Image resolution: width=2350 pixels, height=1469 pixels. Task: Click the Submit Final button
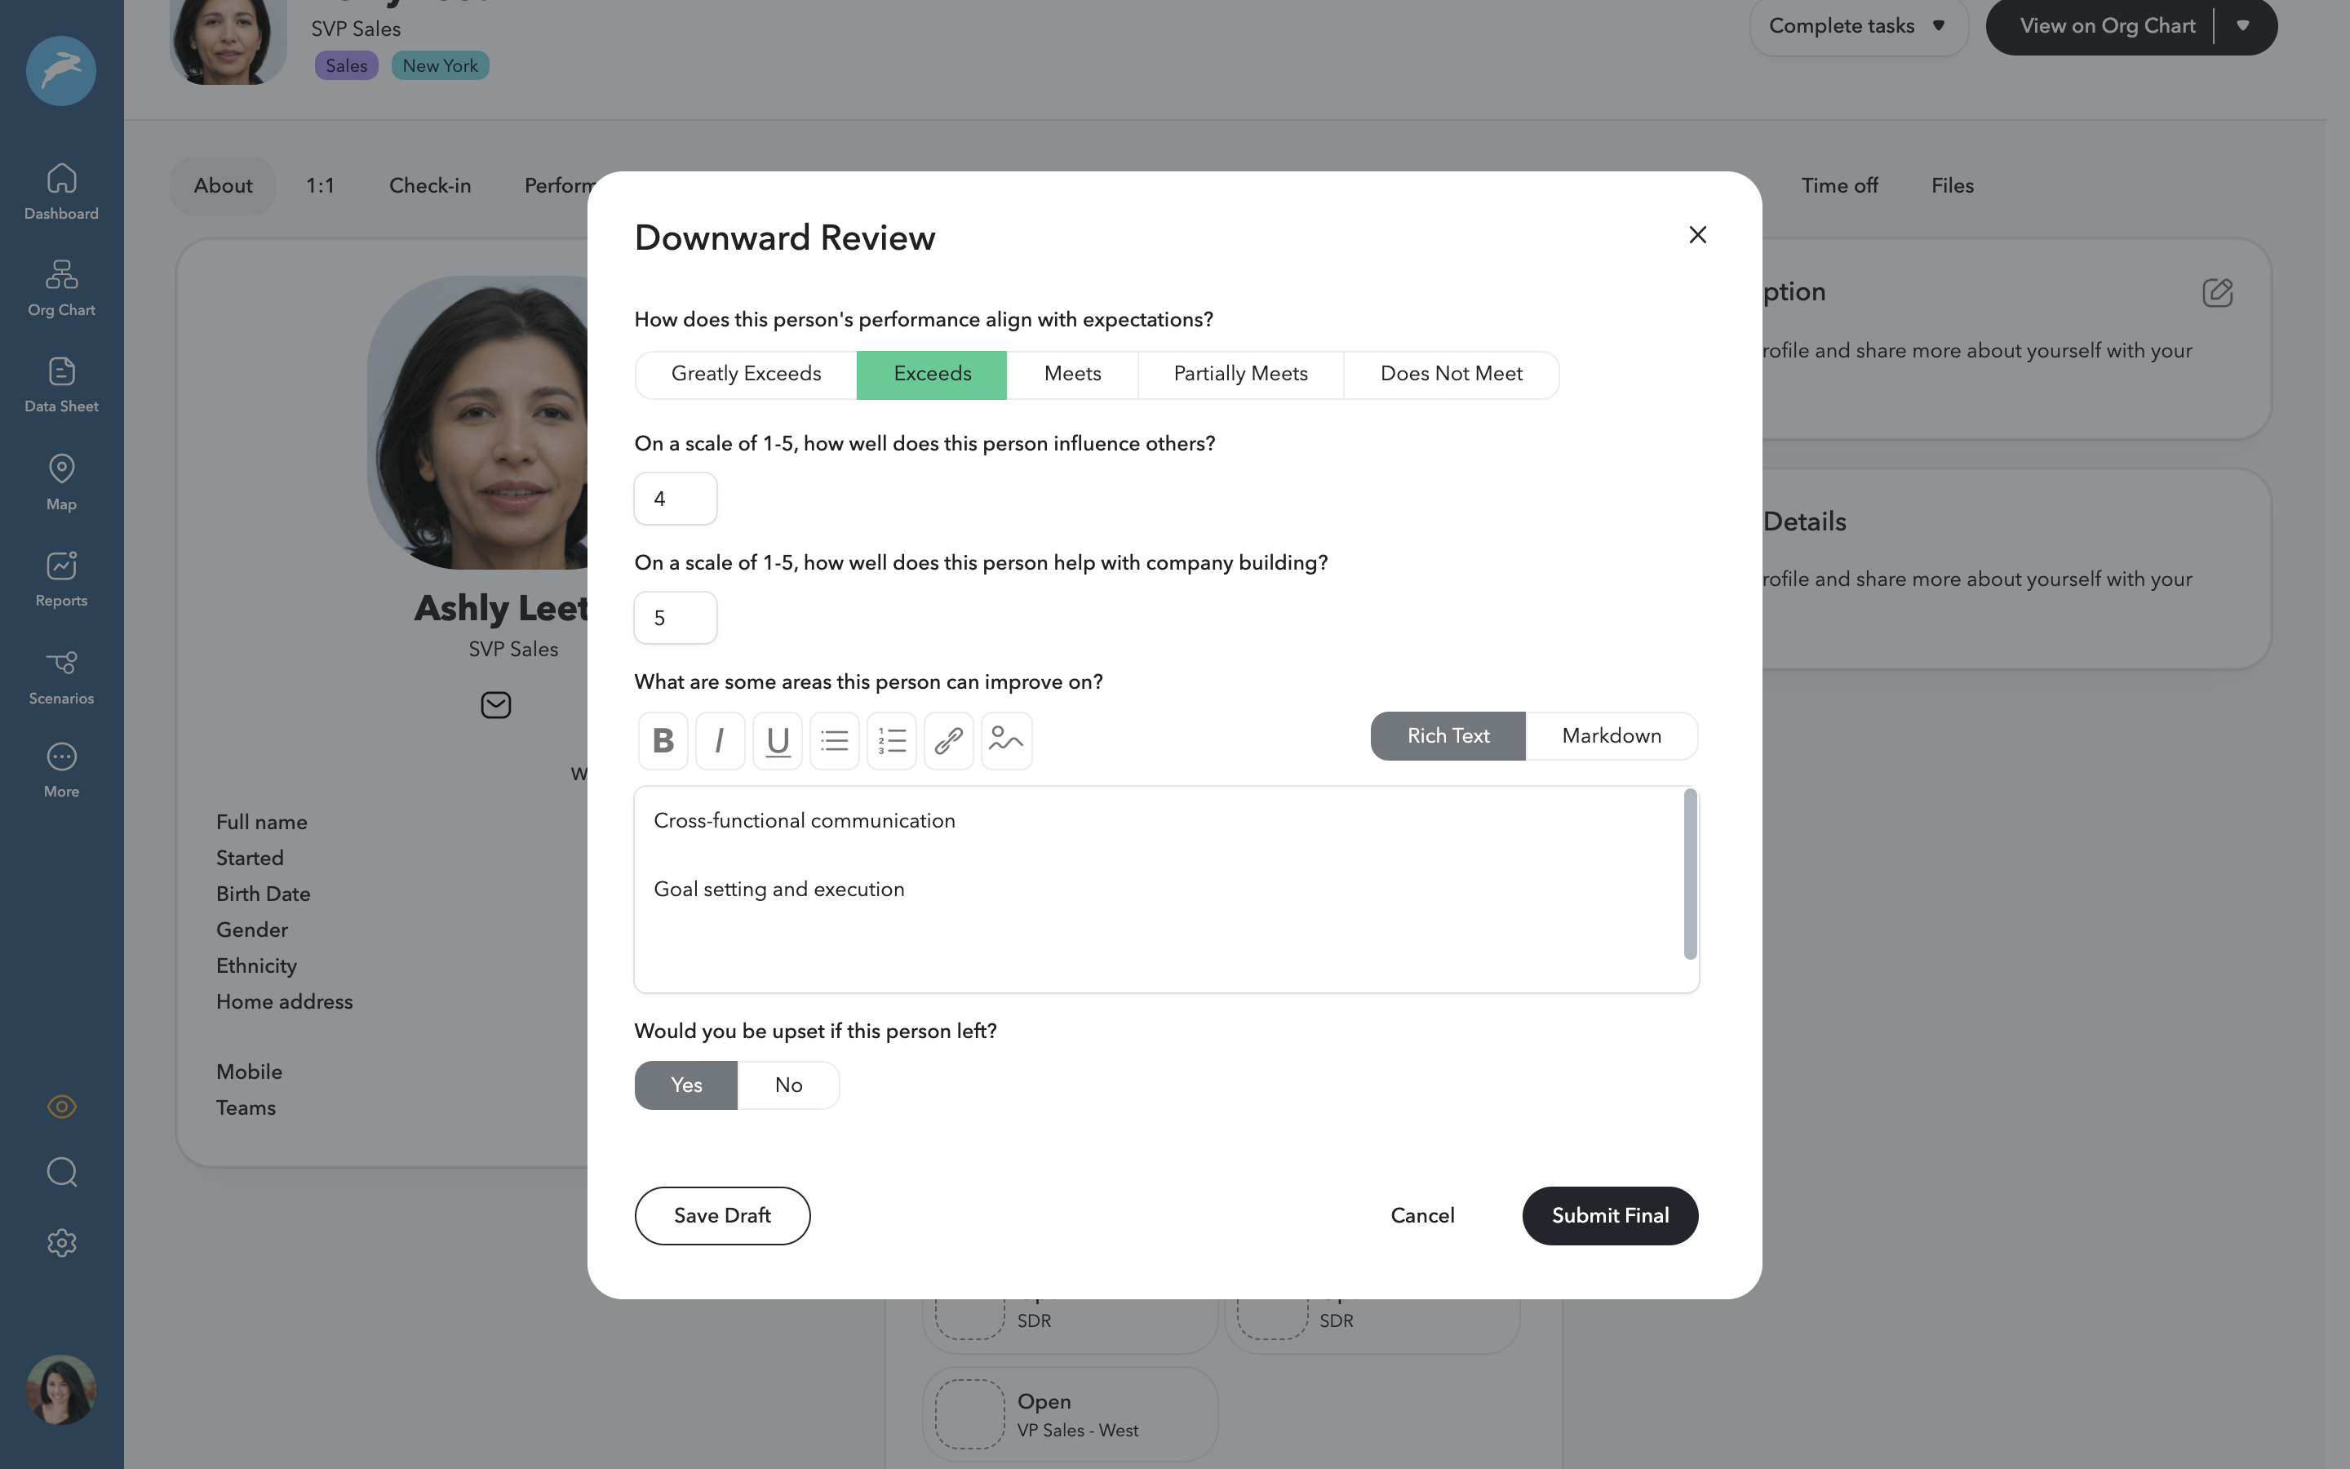[x=1610, y=1215]
